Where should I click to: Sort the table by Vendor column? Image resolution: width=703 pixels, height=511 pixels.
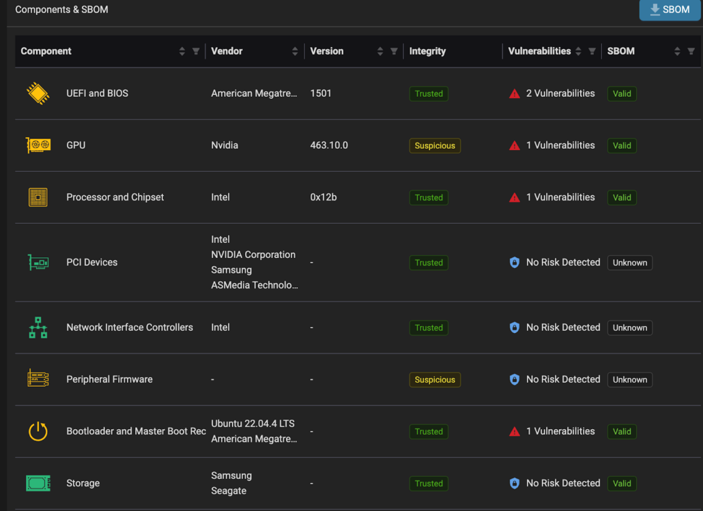pyautogui.click(x=295, y=51)
